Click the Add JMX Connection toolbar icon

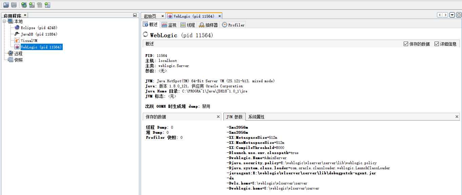click(x=32, y=5)
